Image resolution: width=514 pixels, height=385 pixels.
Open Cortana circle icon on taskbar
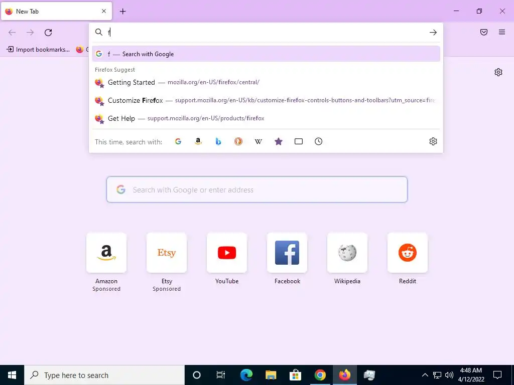click(x=197, y=375)
